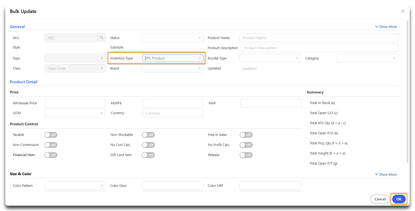Image resolution: width=415 pixels, height=211 pixels.
Task: Click the Size & Color heading
Action: (x=21, y=174)
